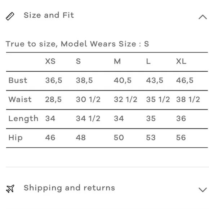Select the XS column header
Viewport: 209px width, 209px height.
pos(50,61)
